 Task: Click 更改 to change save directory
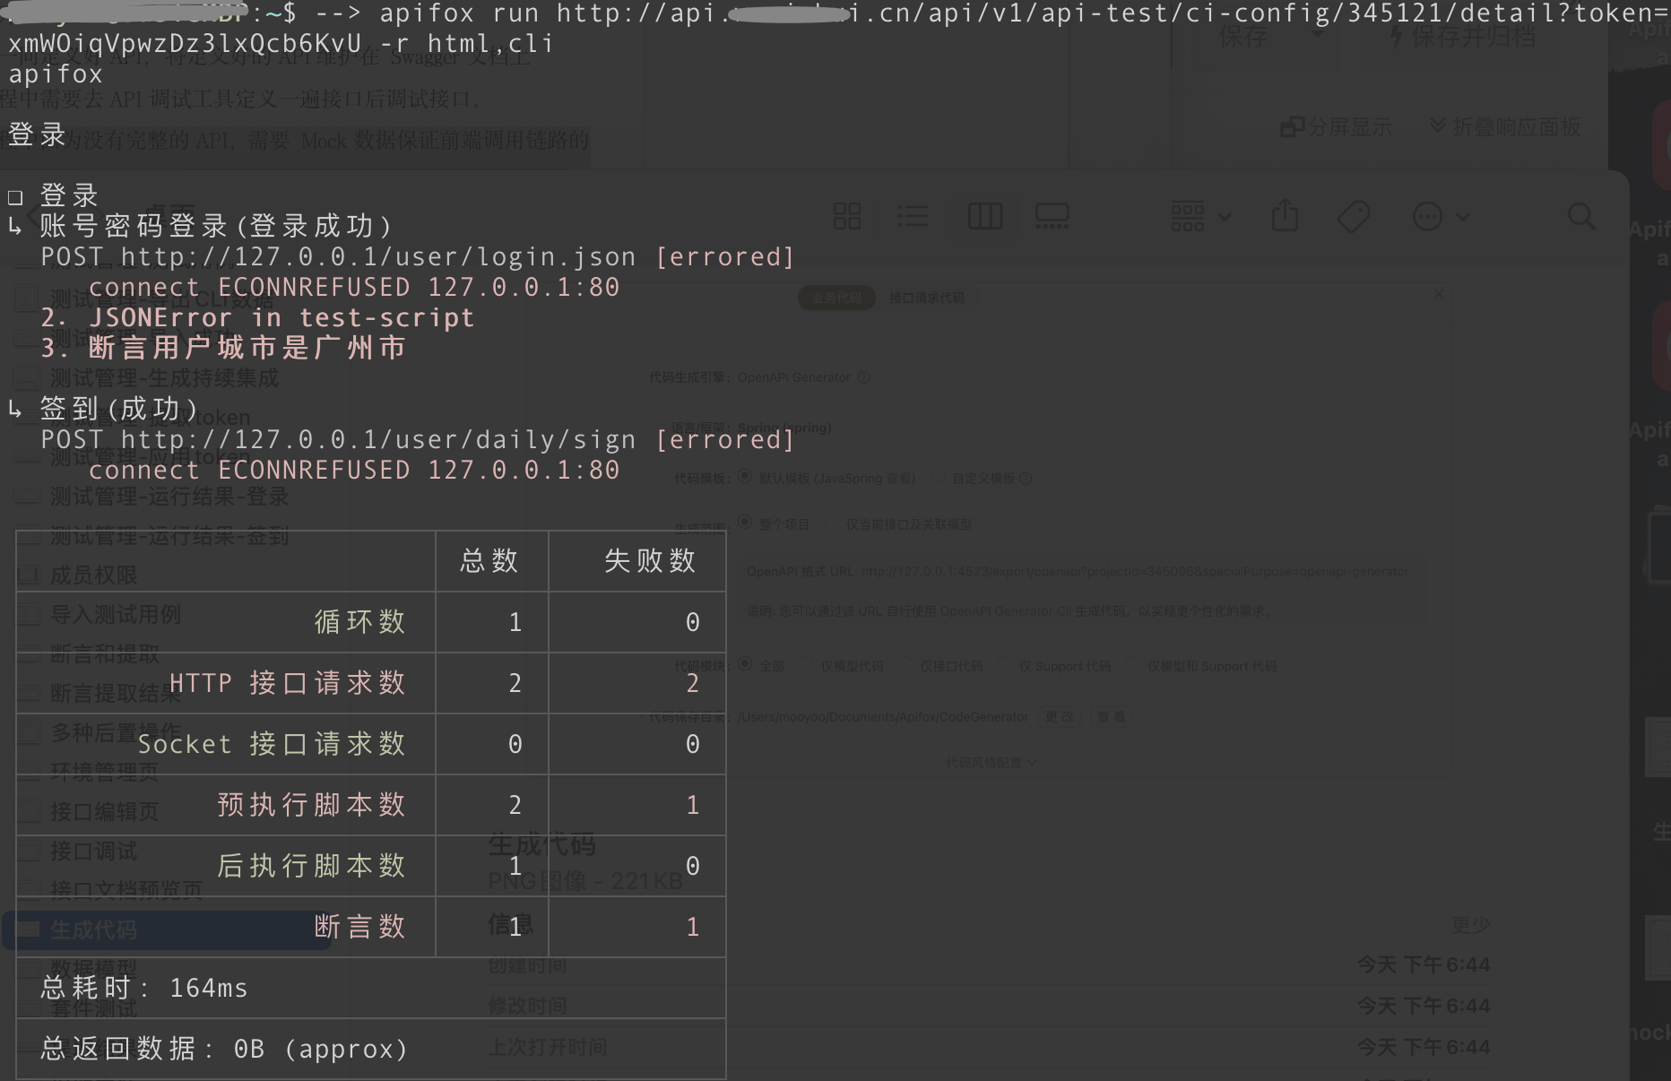1061,717
